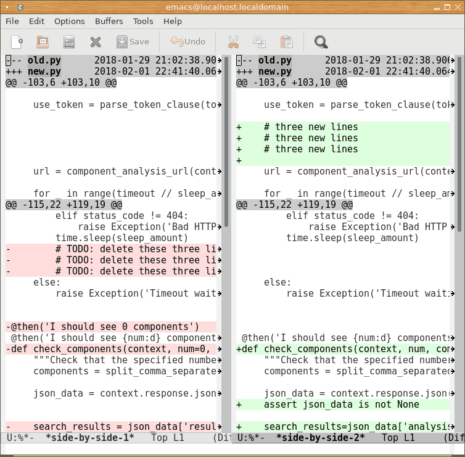Click the left pane mode line status 'U:%*-'

[20, 437]
